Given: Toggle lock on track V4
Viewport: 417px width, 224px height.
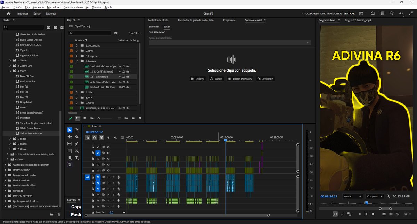Looking at the screenshot, I should (x=93, y=152).
